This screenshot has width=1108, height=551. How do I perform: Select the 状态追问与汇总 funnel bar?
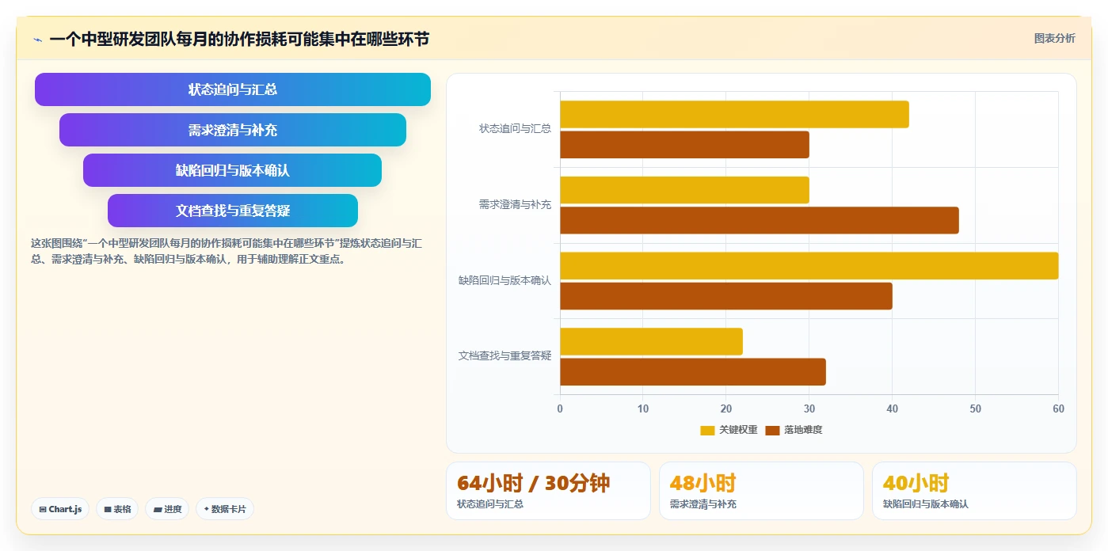[233, 89]
